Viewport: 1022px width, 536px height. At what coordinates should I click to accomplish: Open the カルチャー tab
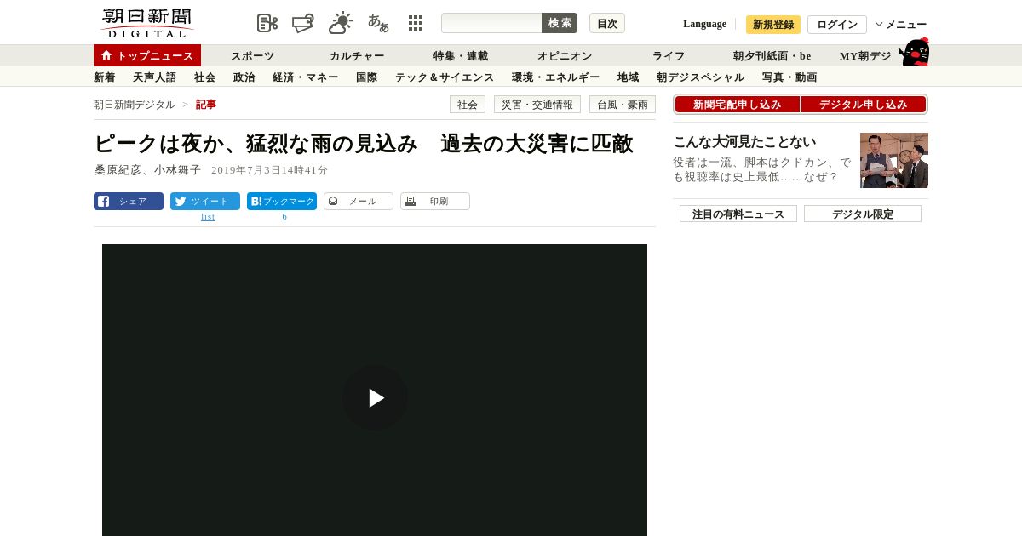pos(357,56)
